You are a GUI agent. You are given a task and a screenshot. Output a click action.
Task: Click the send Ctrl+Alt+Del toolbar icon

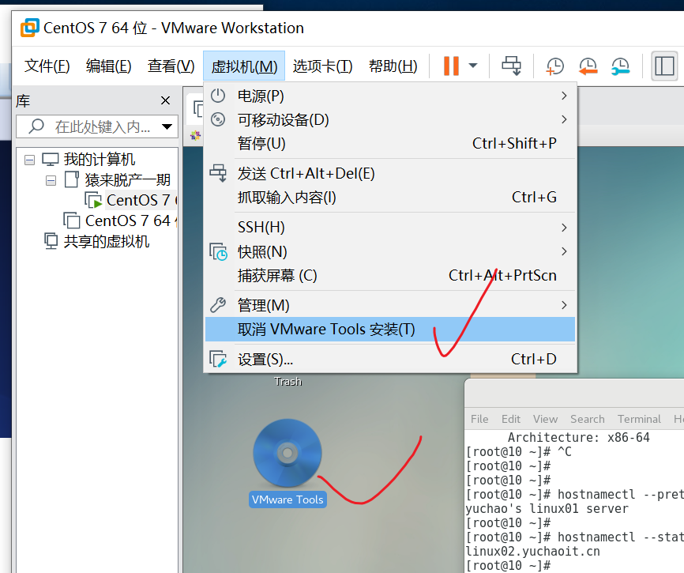coord(512,66)
